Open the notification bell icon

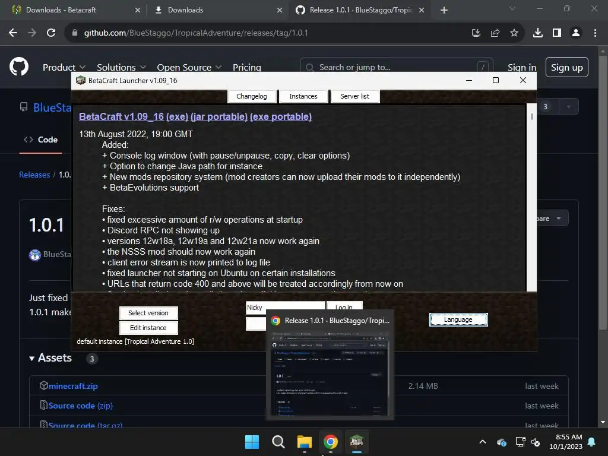pyautogui.click(x=592, y=442)
